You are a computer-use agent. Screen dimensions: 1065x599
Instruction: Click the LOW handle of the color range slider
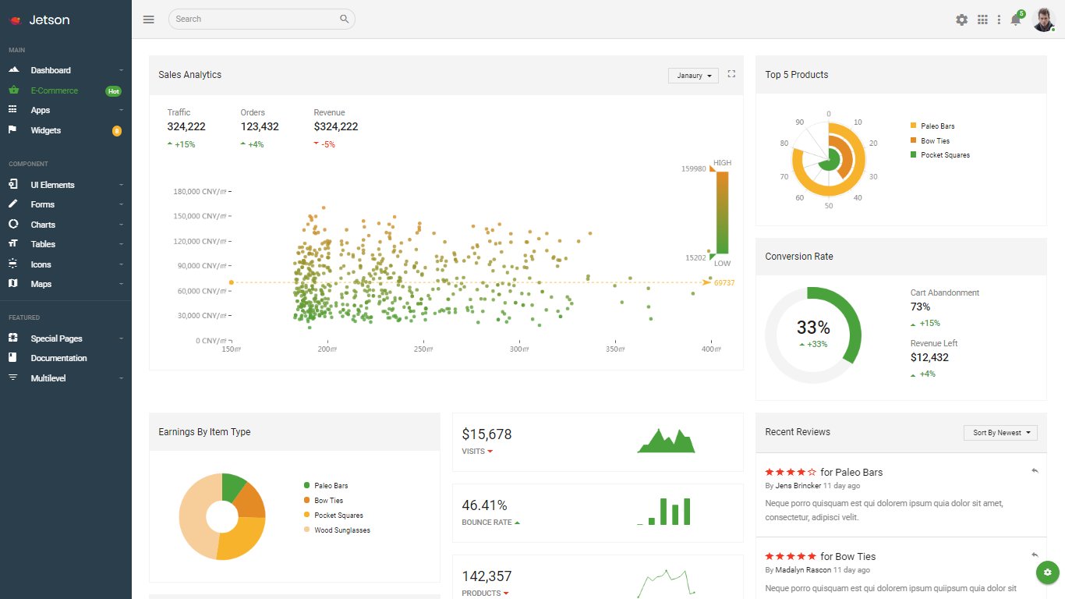713,257
